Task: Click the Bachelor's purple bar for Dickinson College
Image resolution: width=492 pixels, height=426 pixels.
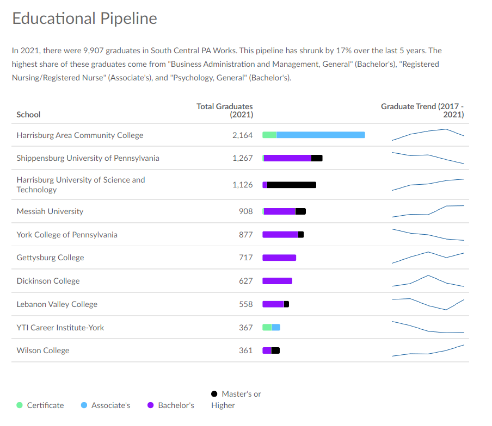Action: tap(278, 281)
